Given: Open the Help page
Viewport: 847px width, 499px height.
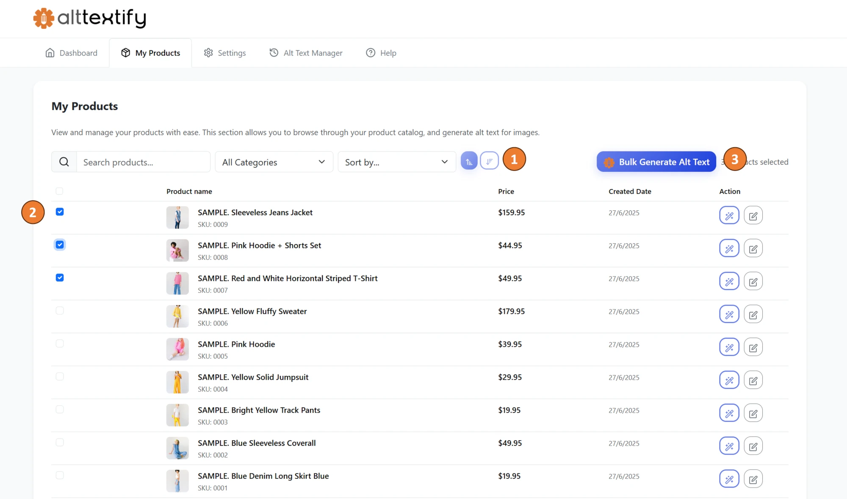Looking at the screenshot, I should pos(381,52).
